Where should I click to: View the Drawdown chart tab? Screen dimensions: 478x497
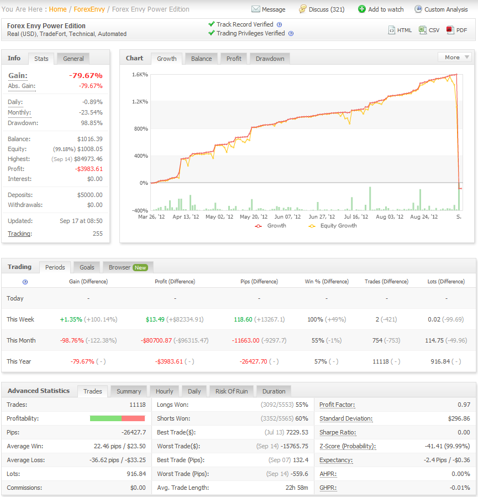pyautogui.click(x=270, y=59)
